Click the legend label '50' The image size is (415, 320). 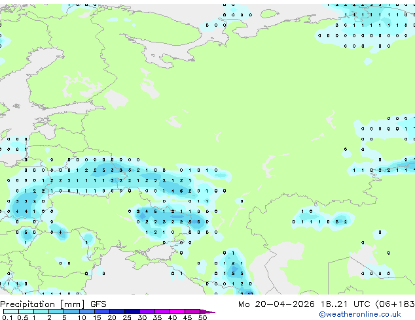pos(202,317)
